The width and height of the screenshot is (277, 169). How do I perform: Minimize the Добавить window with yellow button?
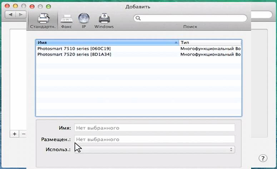tap(40, 7)
